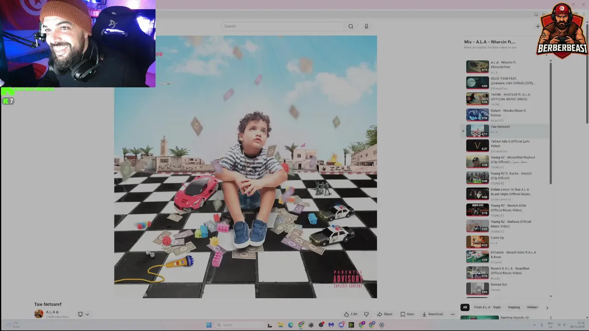Image resolution: width=589 pixels, height=331 pixels.
Task: Open options menu for Rachma Sounds #2 video
Action: pyautogui.click(x=550, y=318)
